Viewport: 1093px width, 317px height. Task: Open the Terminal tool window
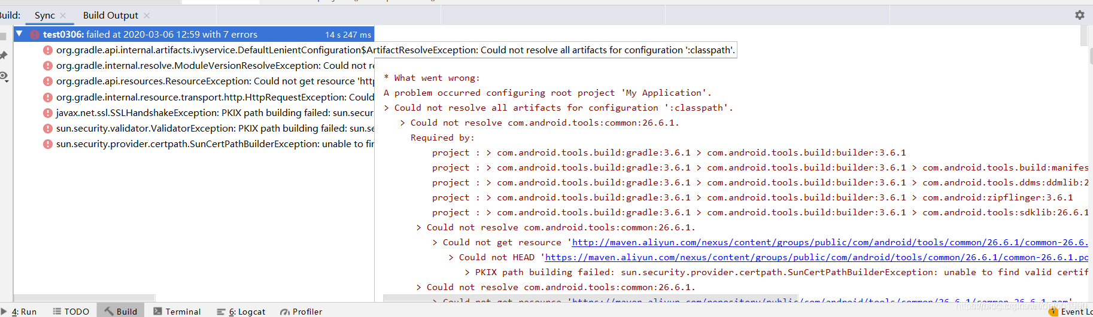177,311
